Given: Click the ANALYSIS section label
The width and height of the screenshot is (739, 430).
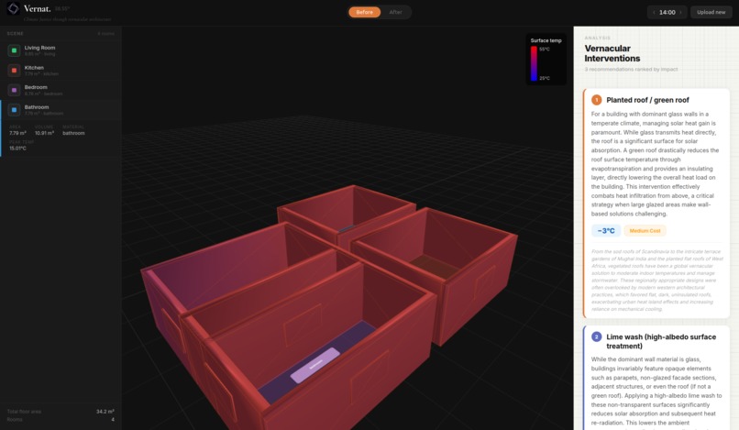Looking at the screenshot, I should pos(597,38).
